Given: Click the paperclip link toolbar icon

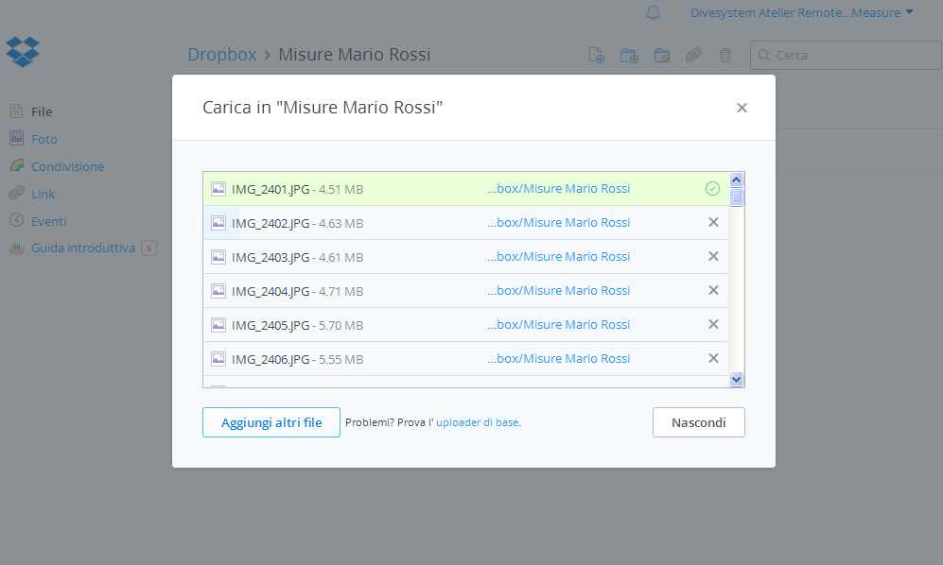Looking at the screenshot, I should pos(694,56).
